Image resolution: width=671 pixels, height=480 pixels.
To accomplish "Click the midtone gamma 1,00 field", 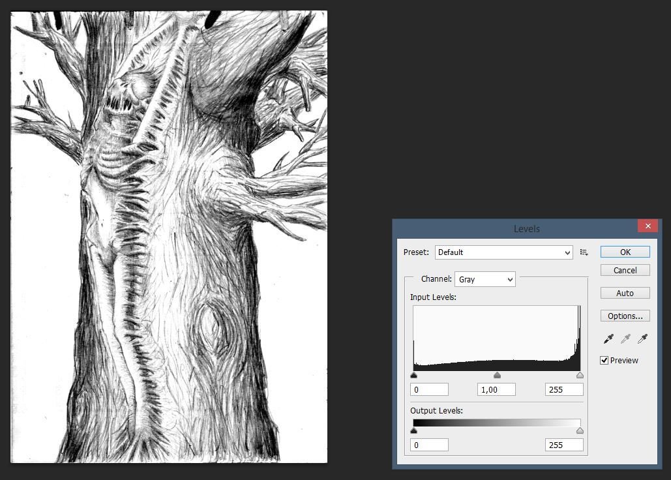I will [496, 390].
